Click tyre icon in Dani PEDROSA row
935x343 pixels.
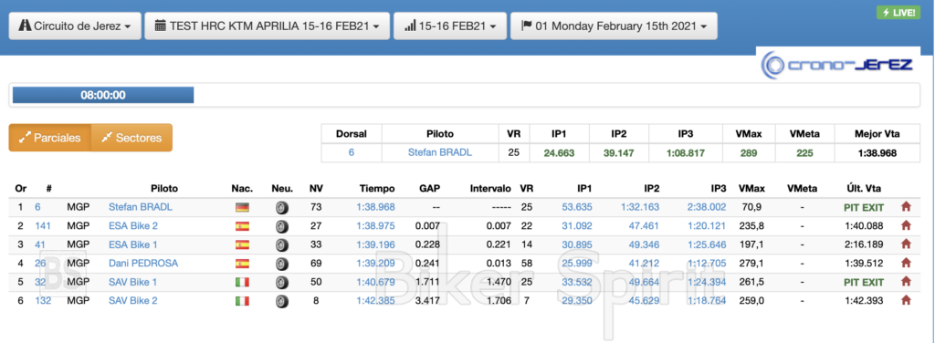pos(282,264)
